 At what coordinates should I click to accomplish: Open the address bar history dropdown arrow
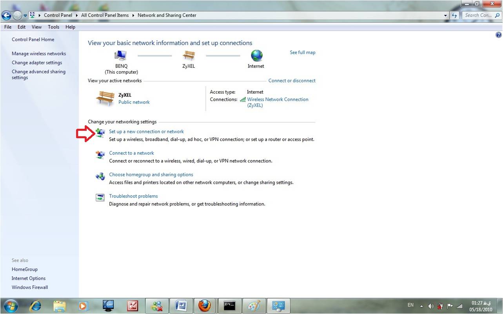446,15
